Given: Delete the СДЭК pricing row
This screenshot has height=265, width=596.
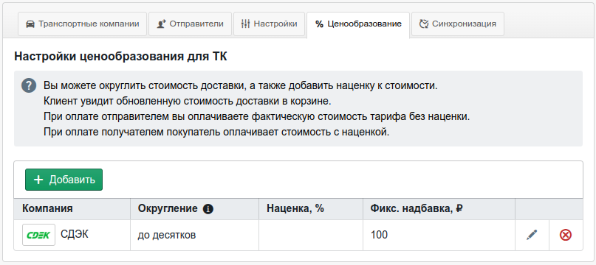Looking at the screenshot, I should tap(566, 235).
